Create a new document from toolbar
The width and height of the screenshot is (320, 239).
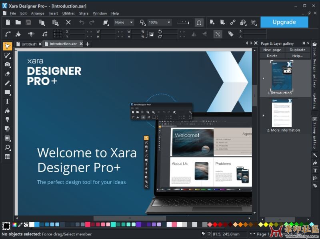[x=8, y=22]
